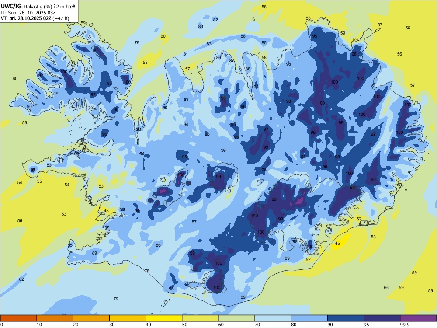Viewport: 437px width, 328px height.
Task: Pick the purple above-99.9 legend swatch
Action: (418, 318)
